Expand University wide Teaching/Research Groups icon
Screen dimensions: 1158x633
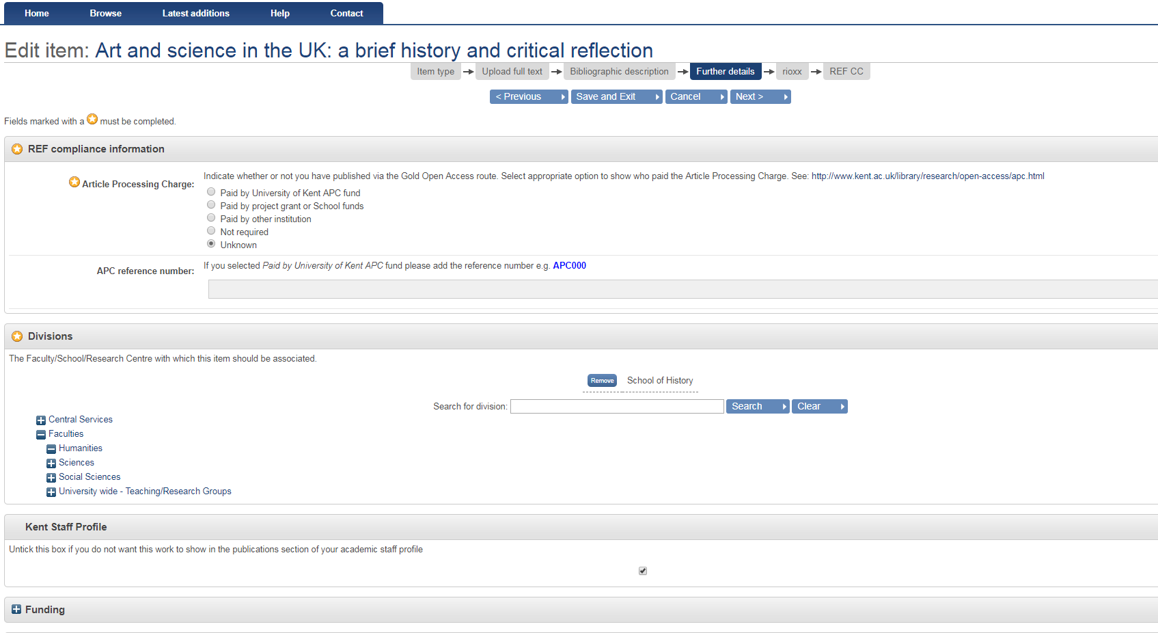click(x=51, y=492)
